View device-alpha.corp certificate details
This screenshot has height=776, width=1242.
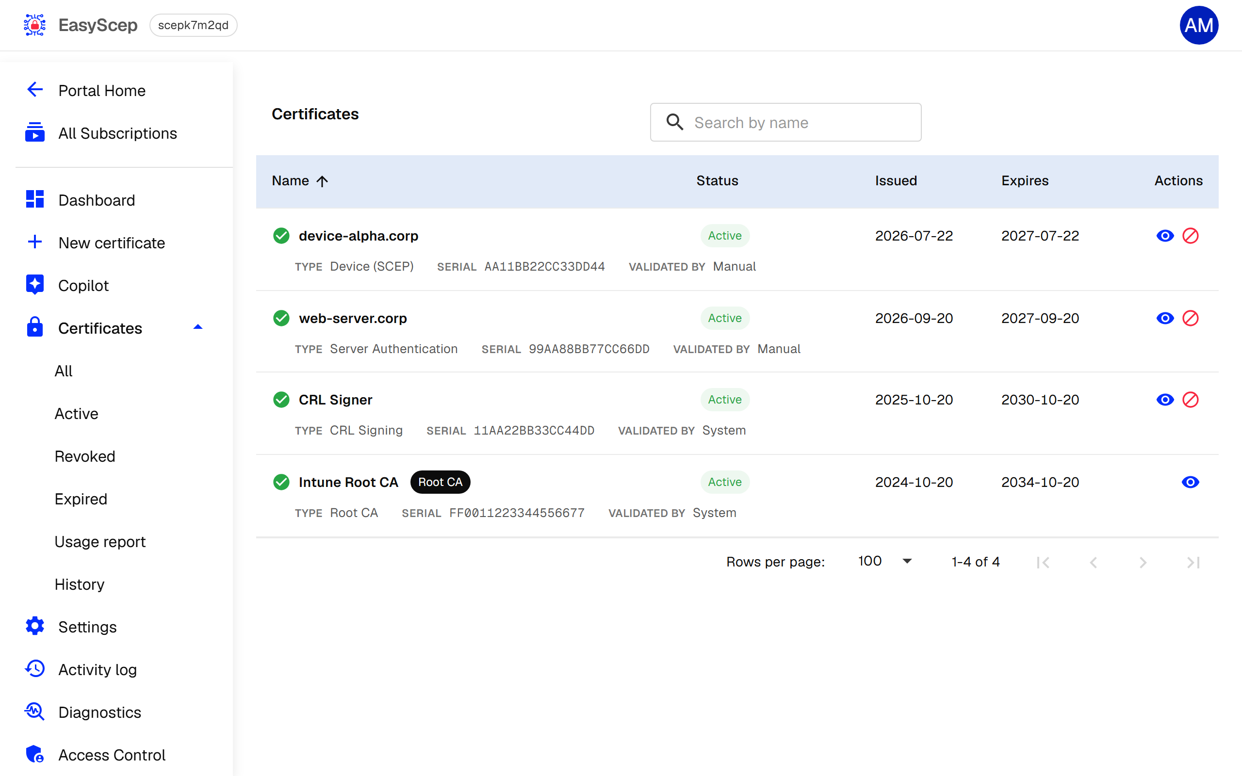[x=1164, y=236]
